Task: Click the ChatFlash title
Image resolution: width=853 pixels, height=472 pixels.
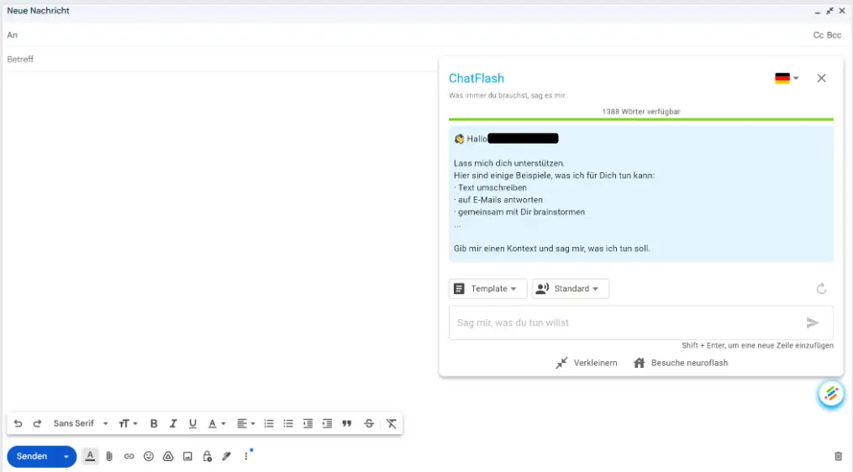Action: pyautogui.click(x=477, y=78)
